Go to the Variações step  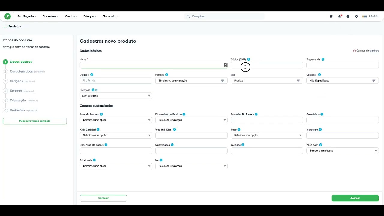click(x=20, y=110)
